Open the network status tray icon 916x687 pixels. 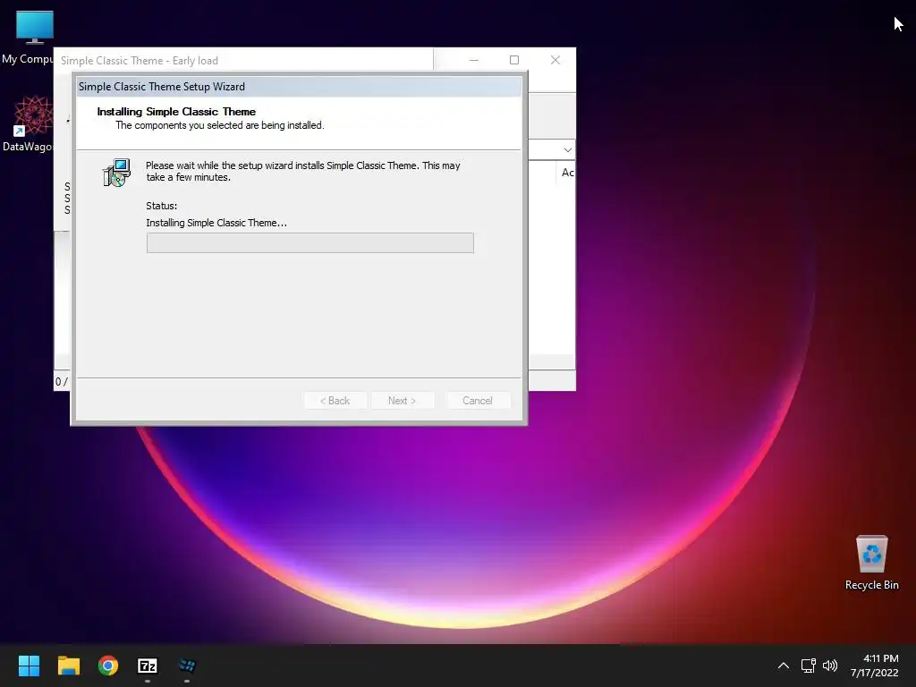[x=808, y=666]
